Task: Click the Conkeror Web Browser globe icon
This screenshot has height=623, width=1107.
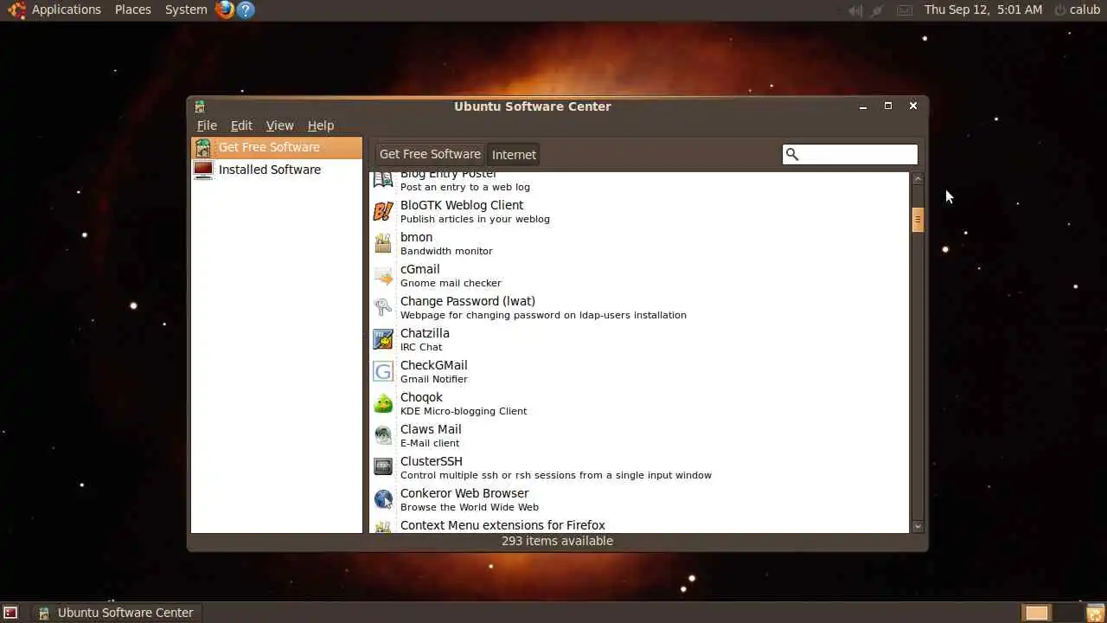Action: click(x=383, y=499)
